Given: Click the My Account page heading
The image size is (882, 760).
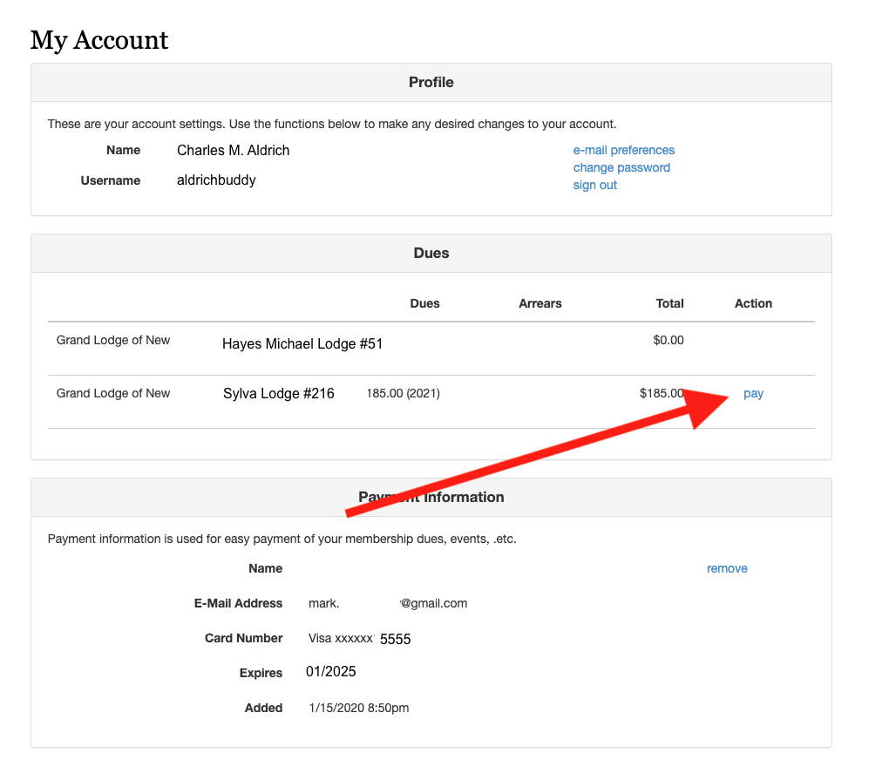Looking at the screenshot, I should click(x=99, y=40).
